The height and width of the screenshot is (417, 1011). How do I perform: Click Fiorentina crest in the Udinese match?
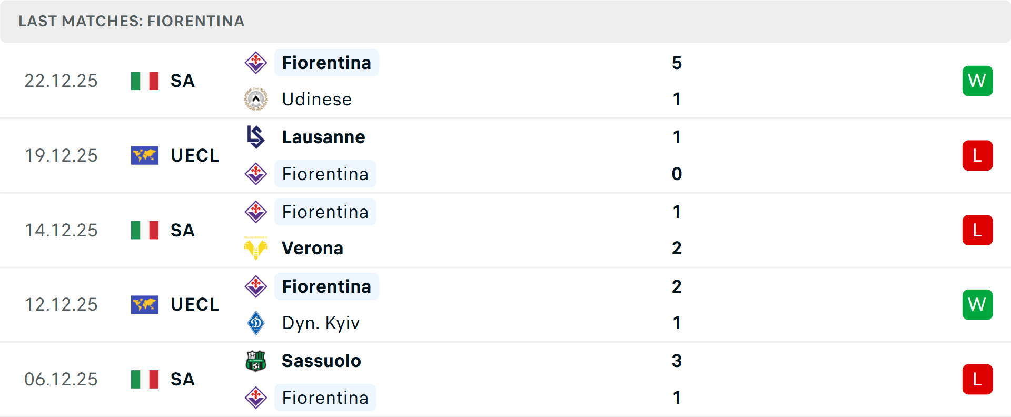(256, 63)
